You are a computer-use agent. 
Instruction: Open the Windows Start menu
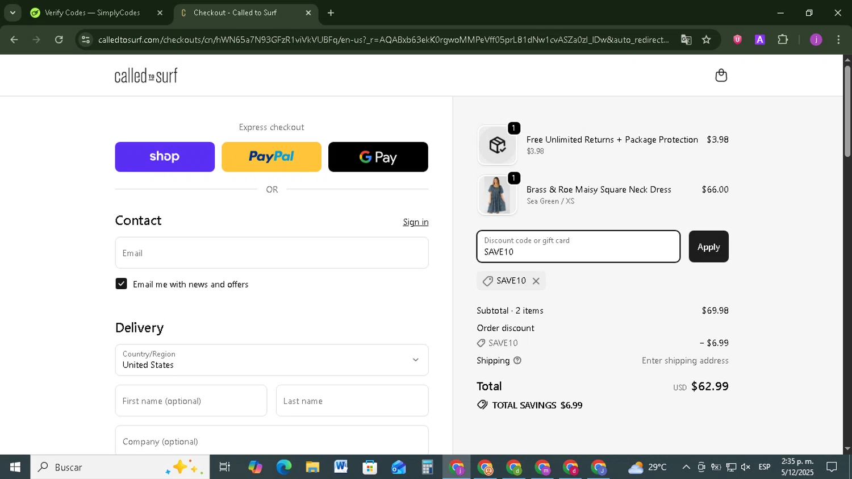point(15,467)
